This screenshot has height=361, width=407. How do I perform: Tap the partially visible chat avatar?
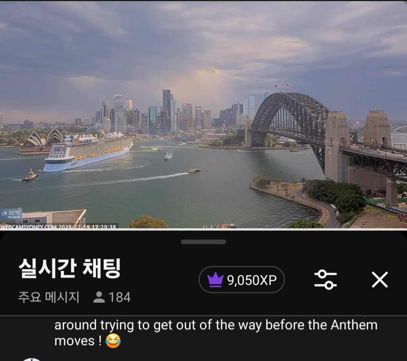tap(32, 359)
